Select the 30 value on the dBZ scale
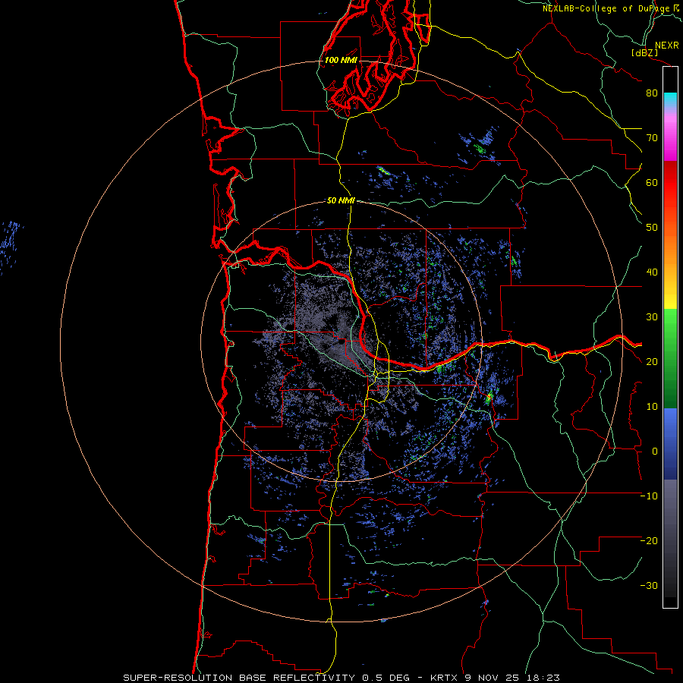The height and width of the screenshot is (683, 683). point(652,317)
